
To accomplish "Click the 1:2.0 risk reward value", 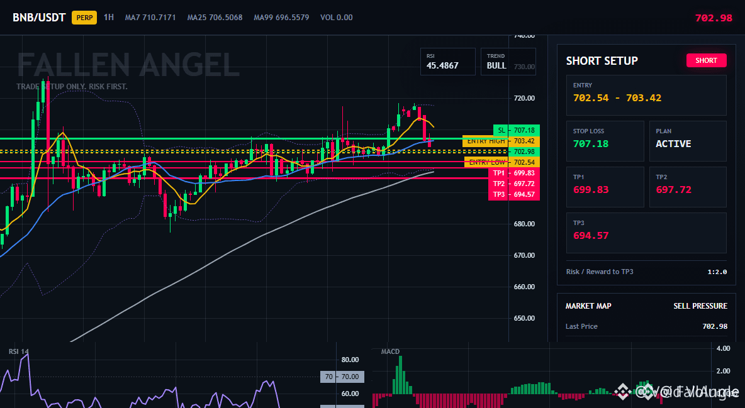I will 717,272.
